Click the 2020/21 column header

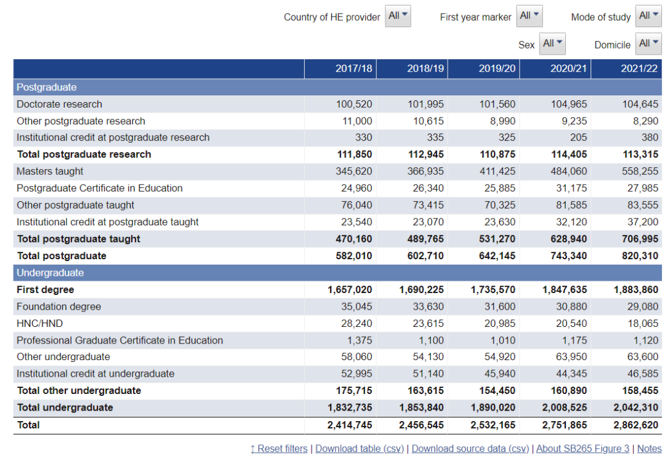pyautogui.click(x=555, y=69)
